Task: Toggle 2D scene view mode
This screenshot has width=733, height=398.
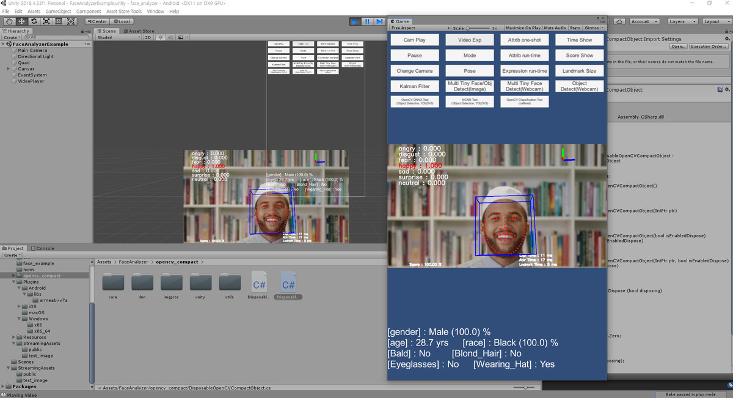Action: tap(148, 37)
